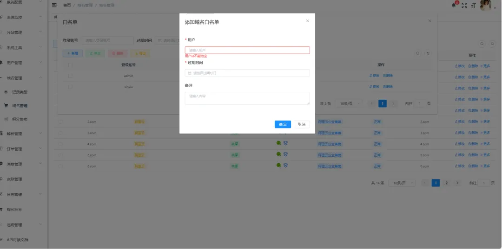Click the search icon in 白名单 panel
Image resolution: width=502 pixels, height=249 pixels.
coord(418,53)
